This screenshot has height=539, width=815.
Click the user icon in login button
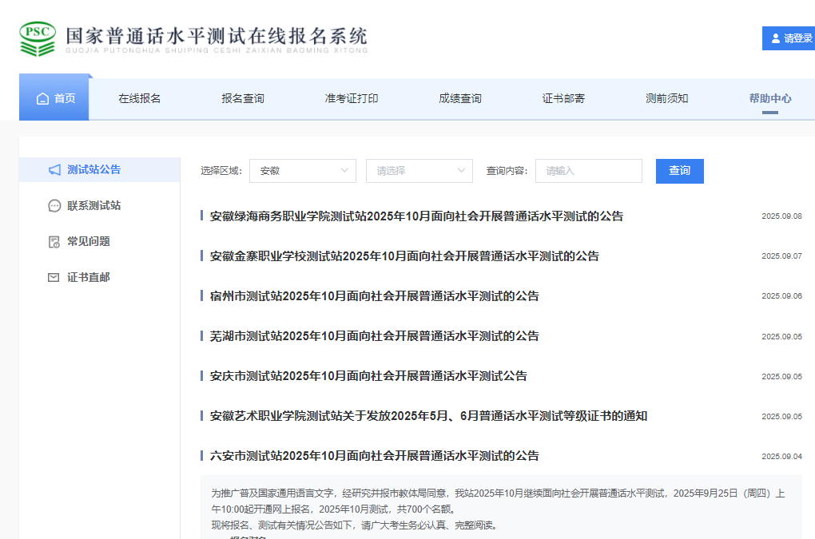pyautogui.click(x=775, y=38)
